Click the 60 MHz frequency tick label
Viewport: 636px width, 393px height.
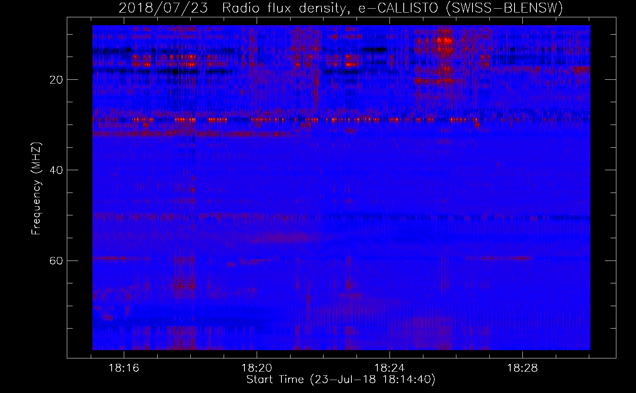click(56, 261)
